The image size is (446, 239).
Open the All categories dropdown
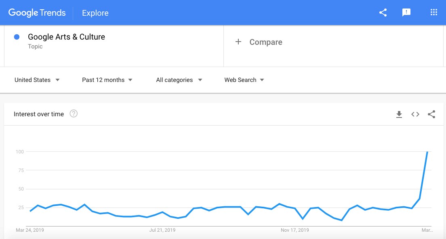click(179, 80)
